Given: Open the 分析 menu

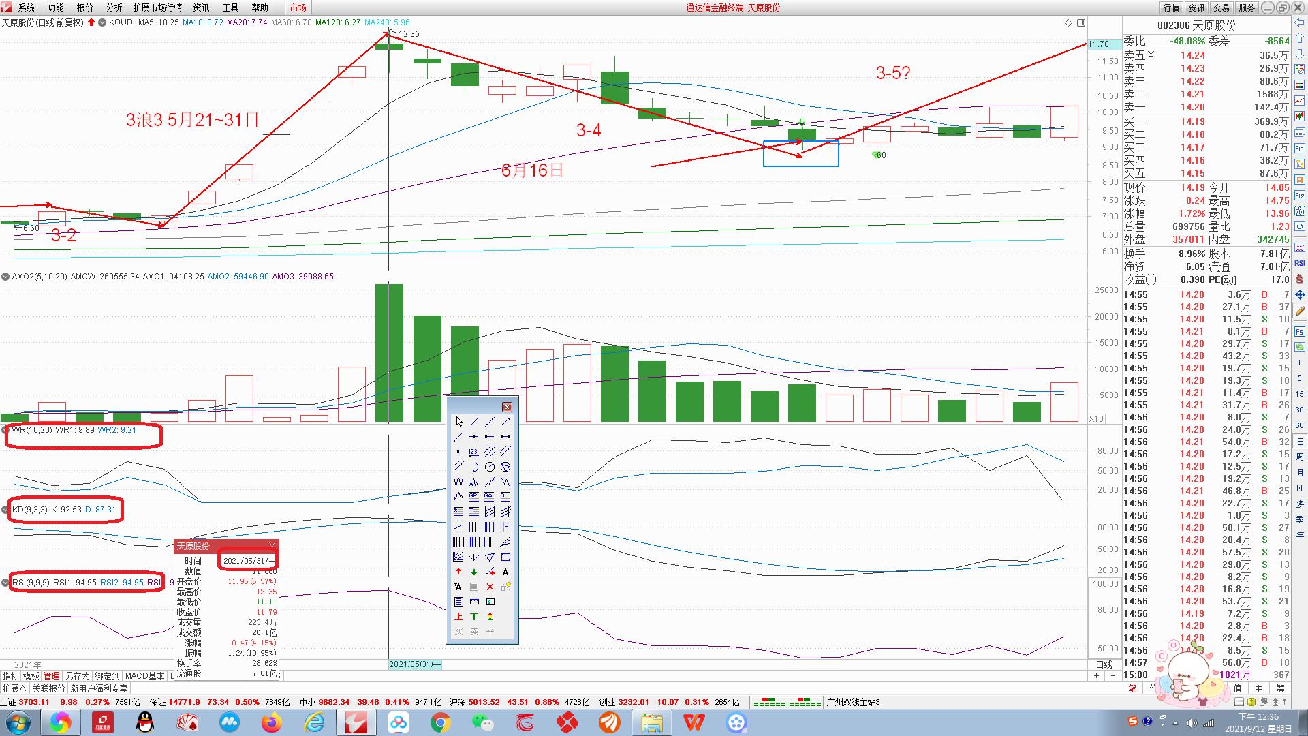Looking at the screenshot, I should point(114,7).
